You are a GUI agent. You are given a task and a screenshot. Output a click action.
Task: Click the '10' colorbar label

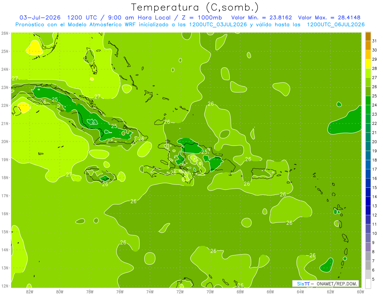[375, 233]
